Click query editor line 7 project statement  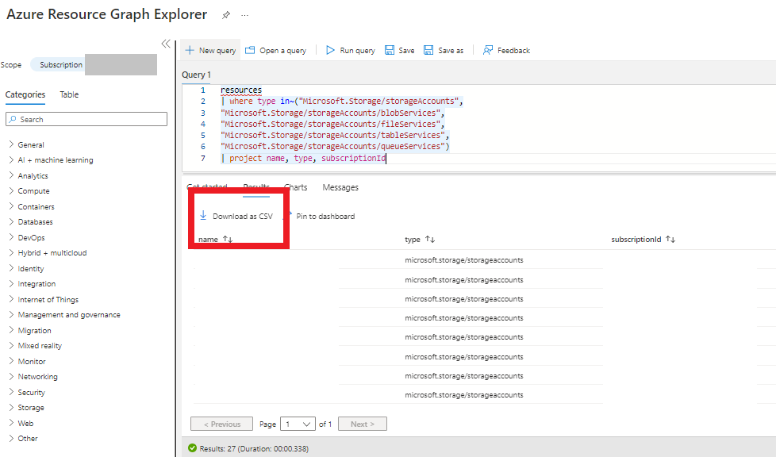pyautogui.click(x=303, y=158)
